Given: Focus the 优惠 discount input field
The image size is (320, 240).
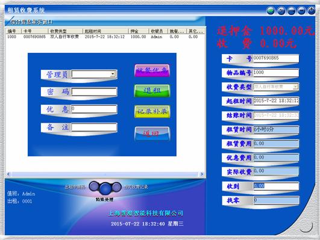Looking at the screenshot, I should coord(94,109).
